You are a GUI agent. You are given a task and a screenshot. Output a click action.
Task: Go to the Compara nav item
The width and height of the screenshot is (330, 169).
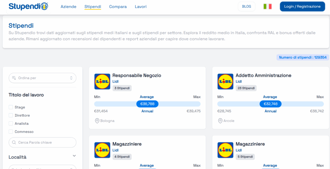(118, 7)
